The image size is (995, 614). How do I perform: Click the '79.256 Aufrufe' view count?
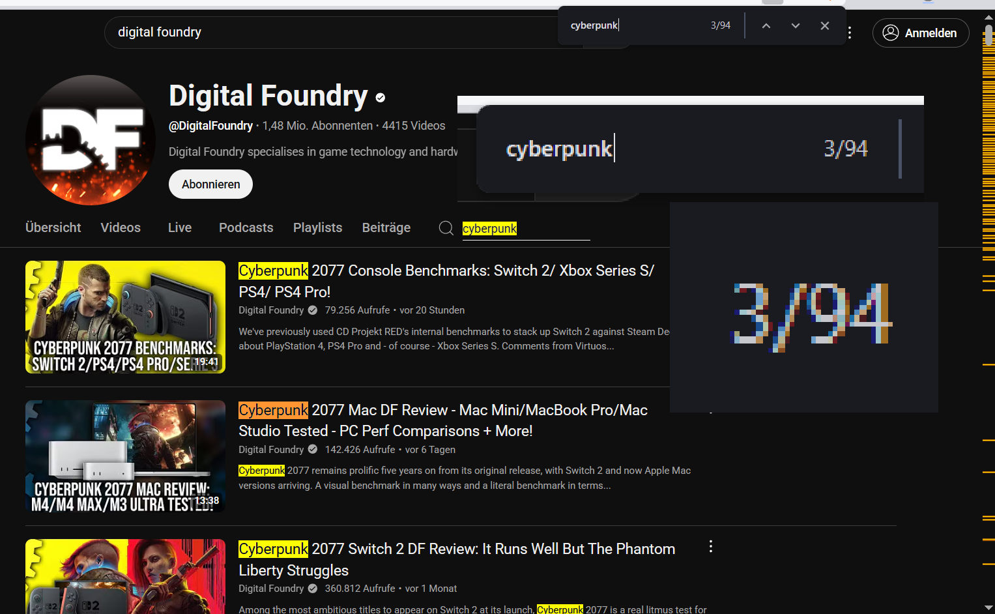pyautogui.click(x=357, y=310)
